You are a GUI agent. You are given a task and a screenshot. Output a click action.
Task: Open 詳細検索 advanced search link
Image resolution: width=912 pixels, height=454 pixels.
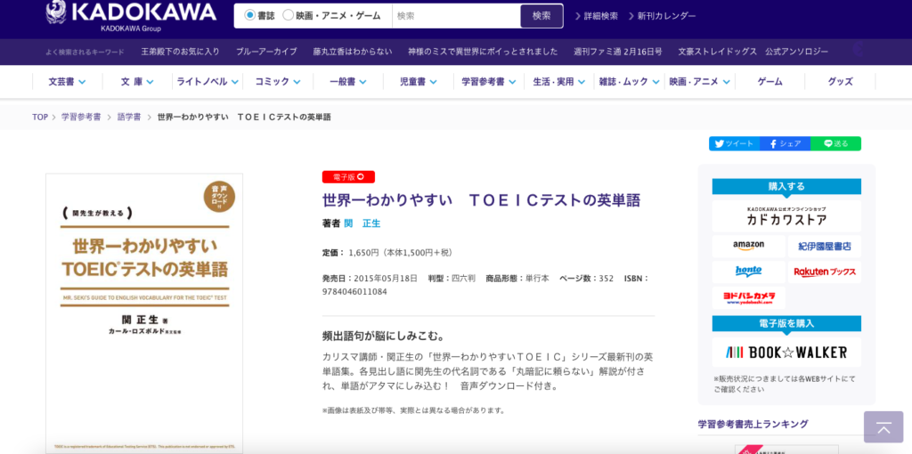tap(597, 16)
